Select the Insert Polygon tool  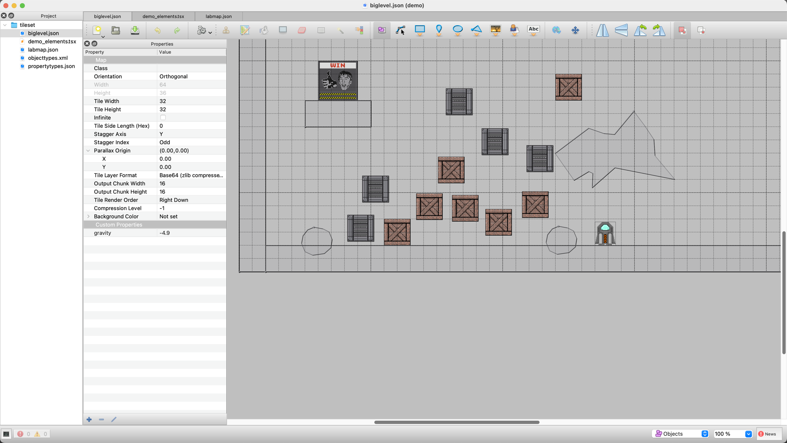[x=476, y=29]
